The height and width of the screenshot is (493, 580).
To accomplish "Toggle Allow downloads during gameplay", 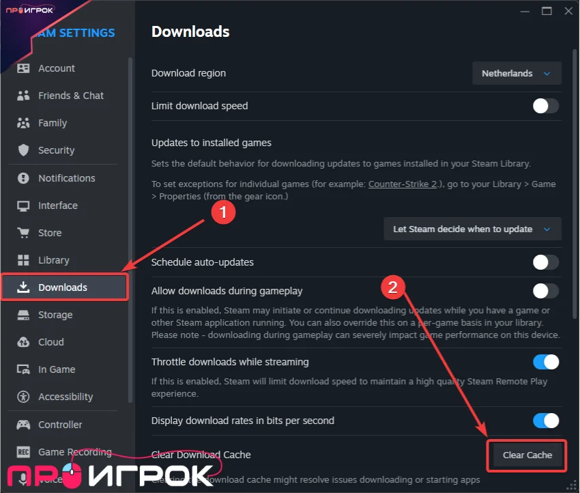I will 545,291.
